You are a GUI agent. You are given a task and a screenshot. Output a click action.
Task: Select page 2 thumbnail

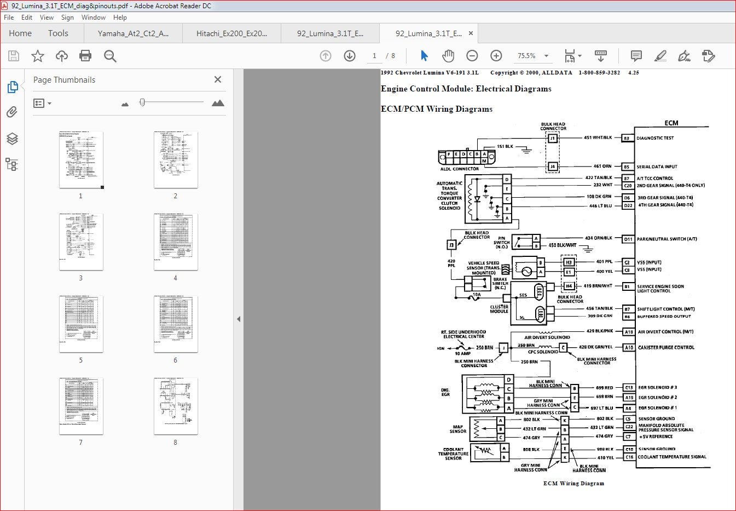tap(176, 160)
